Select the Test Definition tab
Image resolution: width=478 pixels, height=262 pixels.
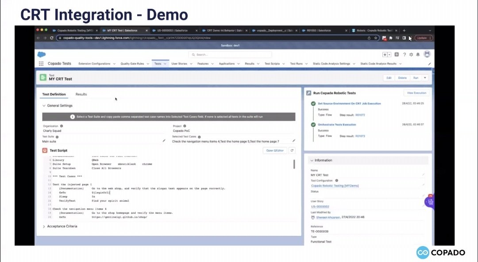coord(54,94)
